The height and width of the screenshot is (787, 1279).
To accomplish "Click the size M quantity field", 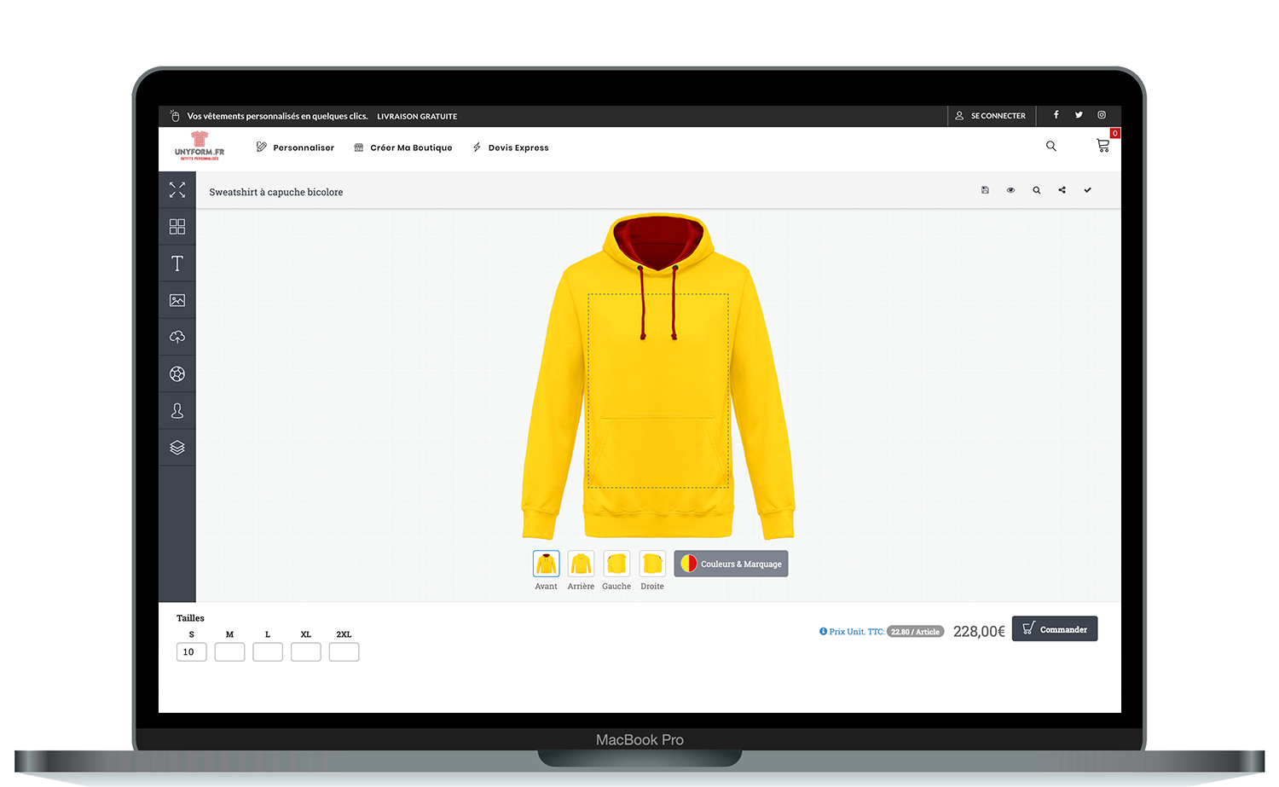I will [229, 652].
